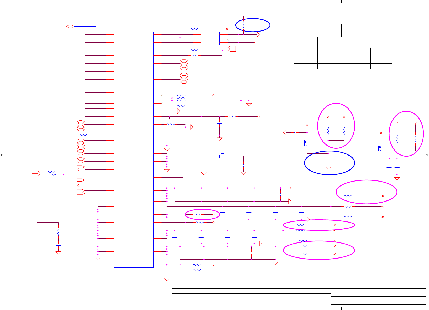Click the small two-row table in the upper right
This screenshot has width=429, height=310.
[x=339, y=30]
